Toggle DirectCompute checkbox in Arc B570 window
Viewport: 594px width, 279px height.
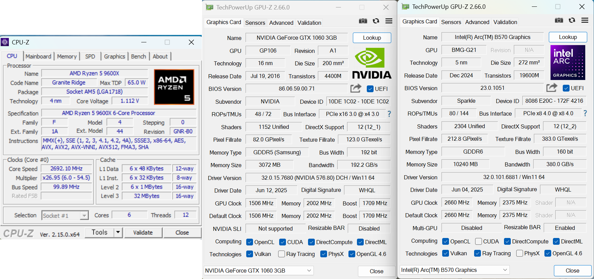(507, 241)
